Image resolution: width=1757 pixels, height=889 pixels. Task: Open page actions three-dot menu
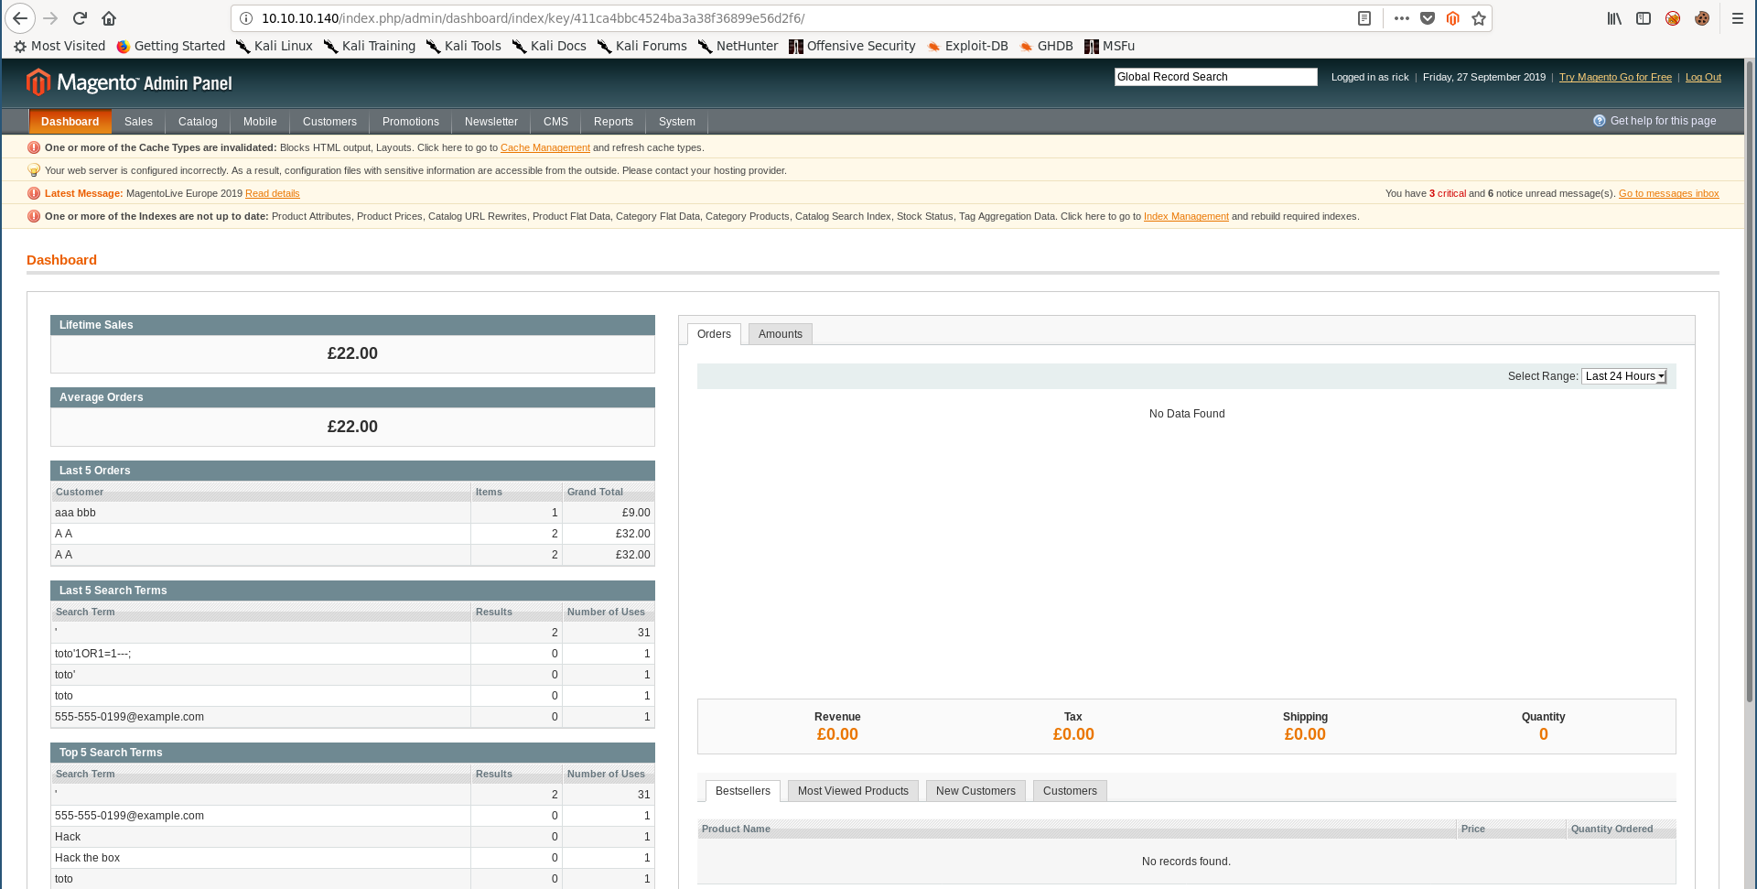pos(1401,18)
